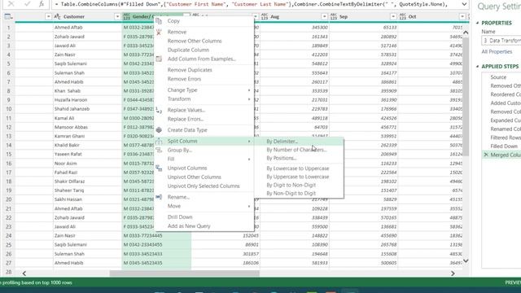
Task: Collapse the PROPERTIES section
Action: [x=478, y=23]
